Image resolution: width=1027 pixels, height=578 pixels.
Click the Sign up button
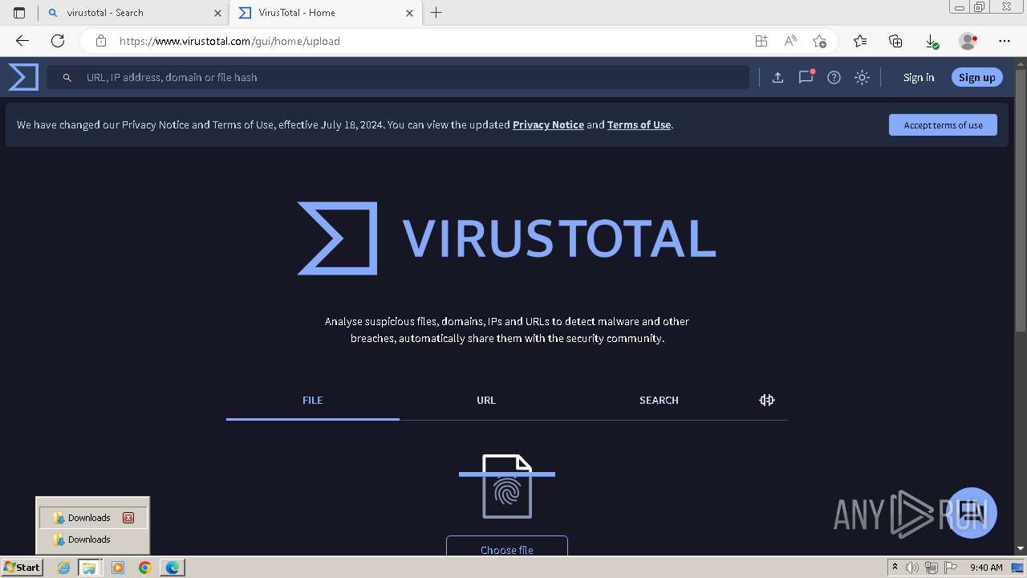pos(976,77)
